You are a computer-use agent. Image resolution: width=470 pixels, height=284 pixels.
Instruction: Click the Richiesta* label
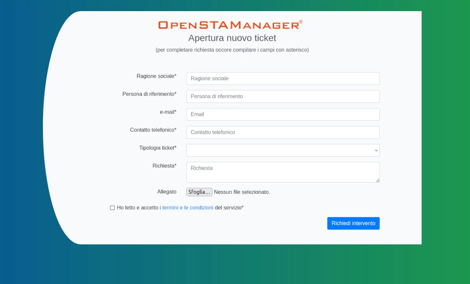(164, 166)
